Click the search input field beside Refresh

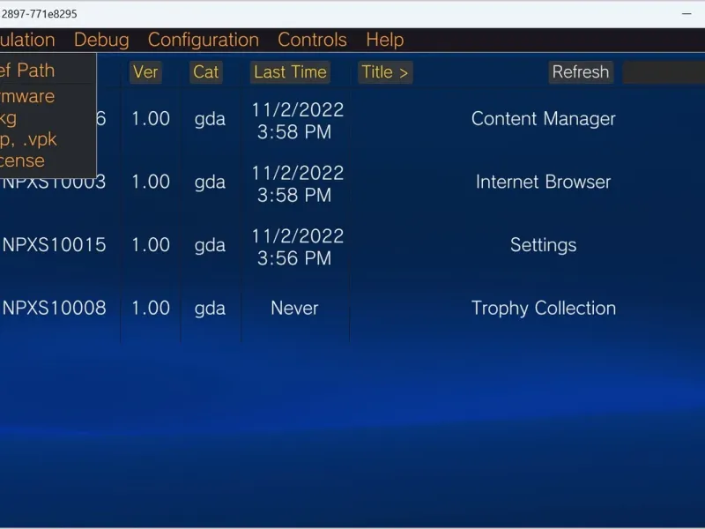click(664, 72)
